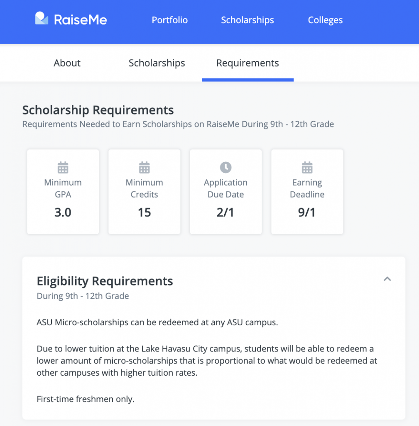Collapse the Eligibility Requirements section chevron
419x426 pixels.
click(x=387, y=279)
